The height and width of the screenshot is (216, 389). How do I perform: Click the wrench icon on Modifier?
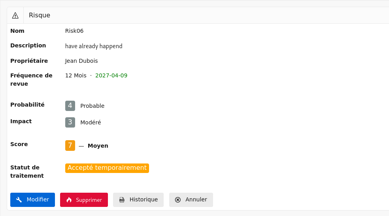pyautogui.click(x=19, y=200)
